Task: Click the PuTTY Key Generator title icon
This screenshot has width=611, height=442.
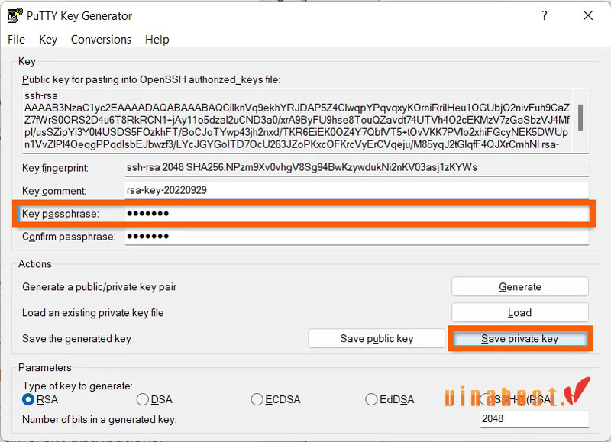Action: [x=15, y=15]
